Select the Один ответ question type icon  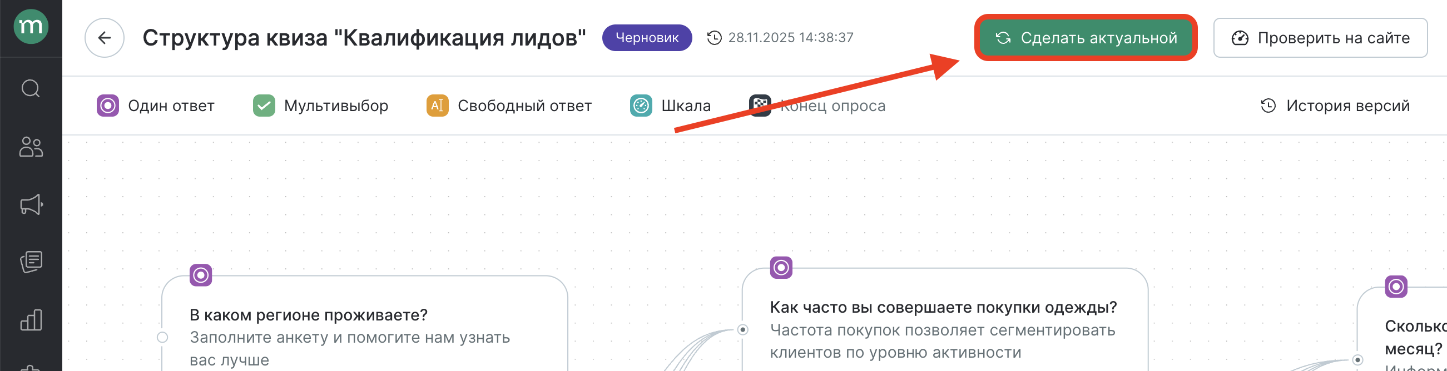tap(108, 106)
